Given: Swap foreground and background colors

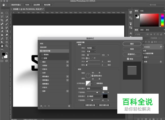Looking at the screenshot, I should tap(7, 53).
